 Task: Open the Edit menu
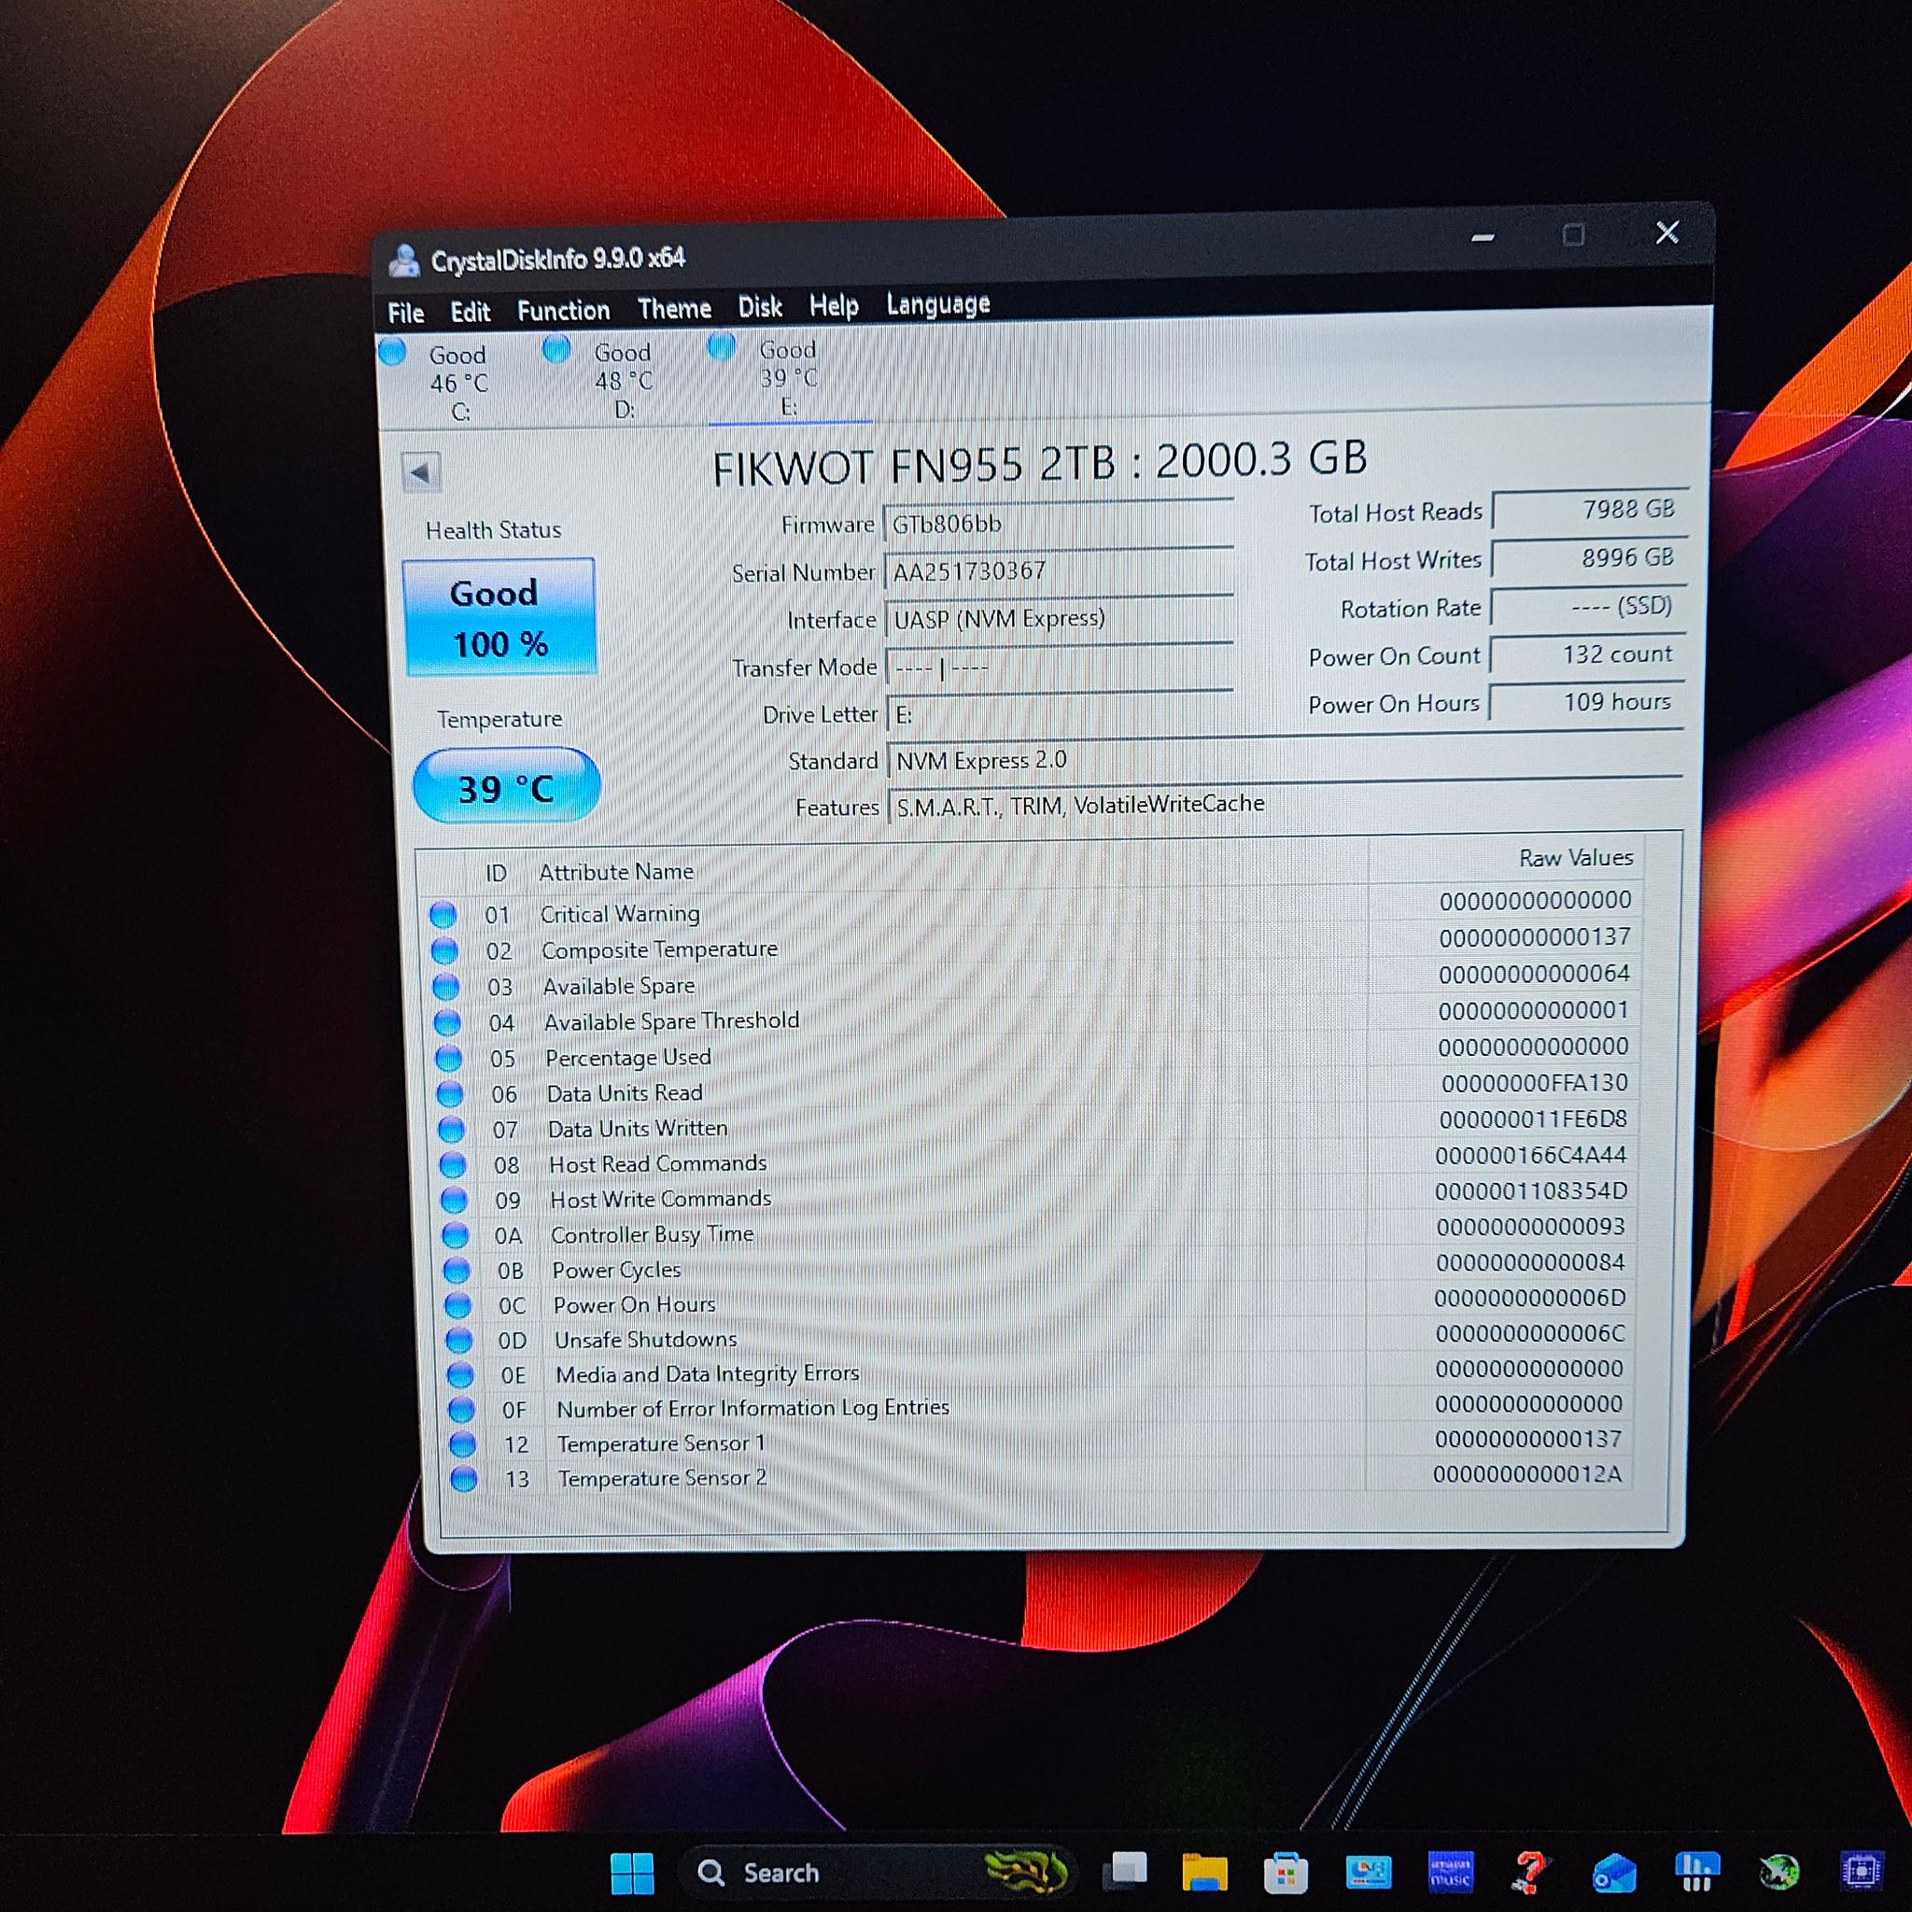click(x=471, y=312)
